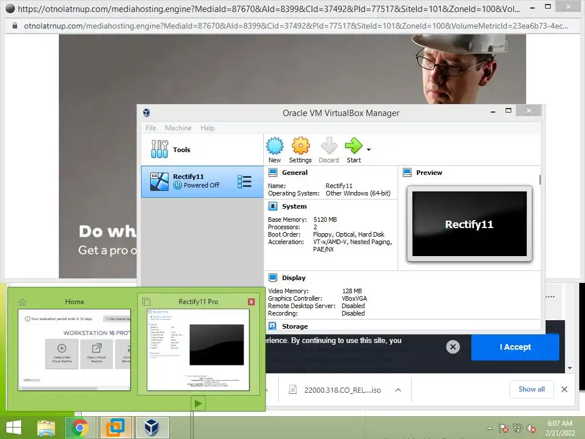The width and height of the screenshot is (585, 439).
Task: Dismiss the cookie banner with X icon
Action: 453,347
